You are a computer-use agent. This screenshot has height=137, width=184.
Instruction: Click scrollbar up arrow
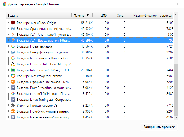pyautogui.click(x=176, y=15)
